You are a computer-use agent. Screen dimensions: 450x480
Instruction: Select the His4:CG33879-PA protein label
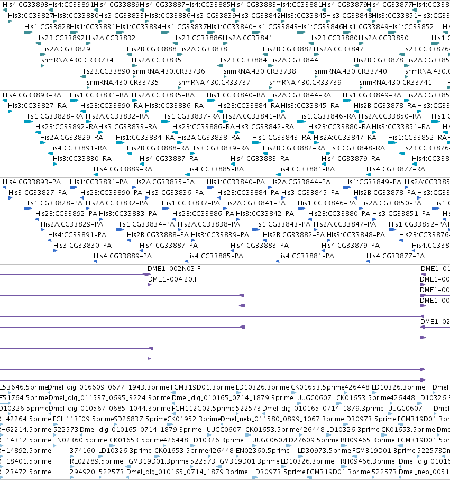point(351,246)
